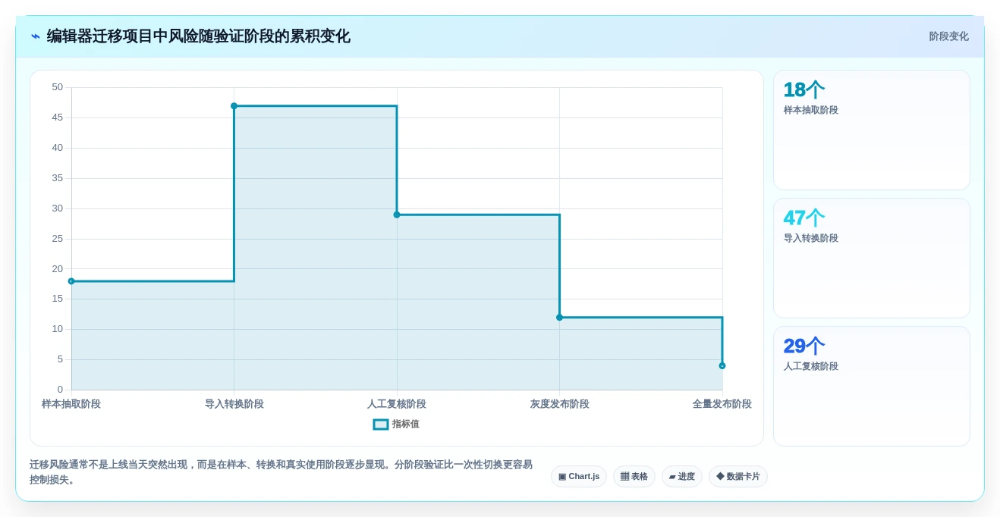This screenshot has height=517, width=1000.
Task: Click the chart title 编辑器迁移项目中风险随验证阶段的累积变化
Action: [x=199, y=36]
